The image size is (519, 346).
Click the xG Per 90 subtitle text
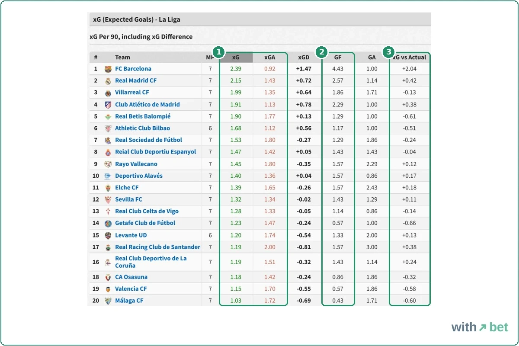tap(141, 37)
